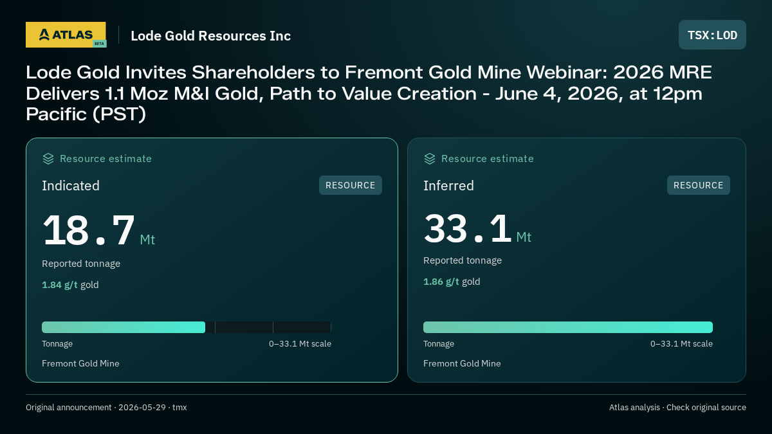Click Atlas analysis check original source note
772x434 pixels.
[677, 408]
